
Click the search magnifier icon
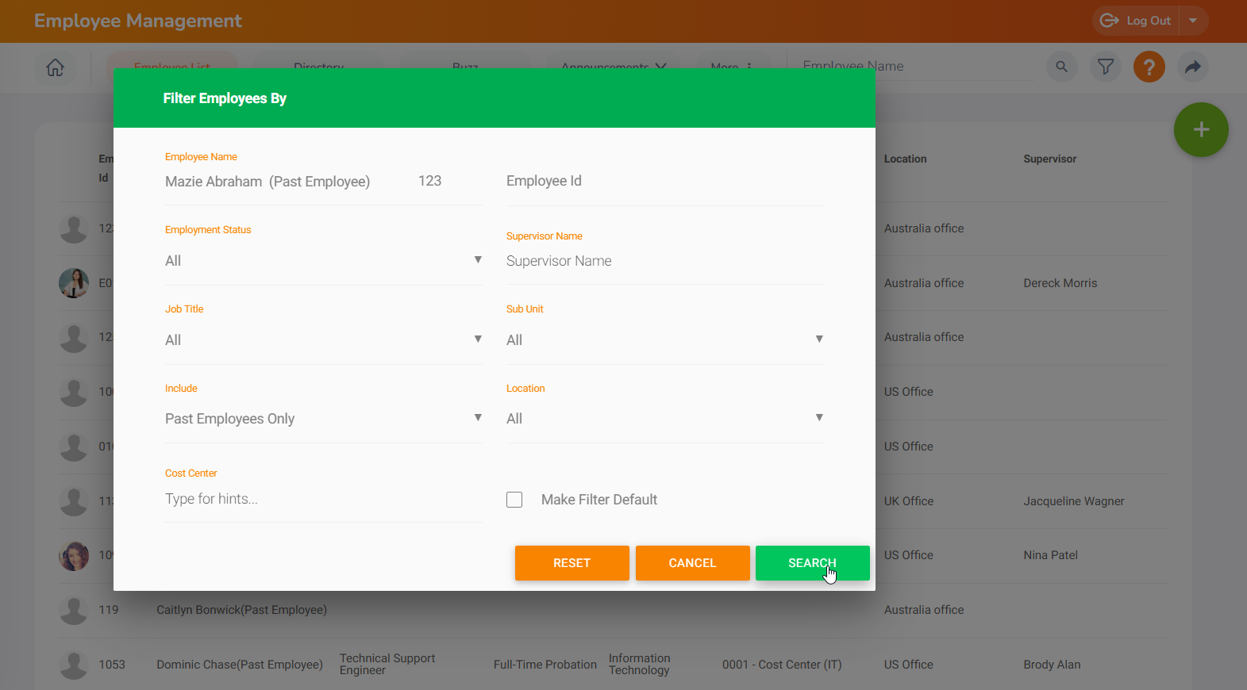point(1061,67)
